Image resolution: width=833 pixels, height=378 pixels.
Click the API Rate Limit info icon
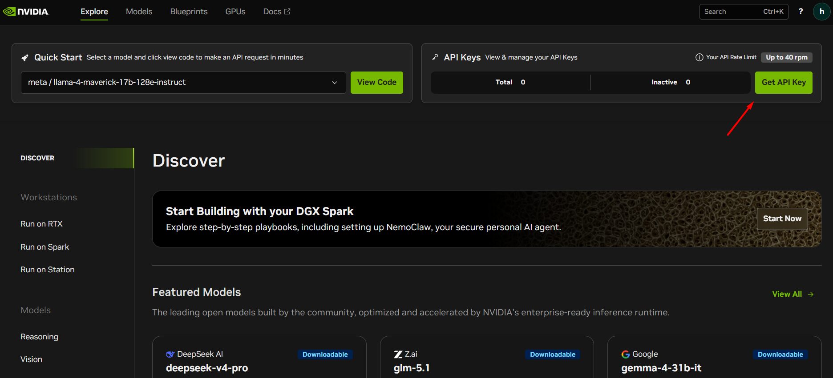click(699, 57)
